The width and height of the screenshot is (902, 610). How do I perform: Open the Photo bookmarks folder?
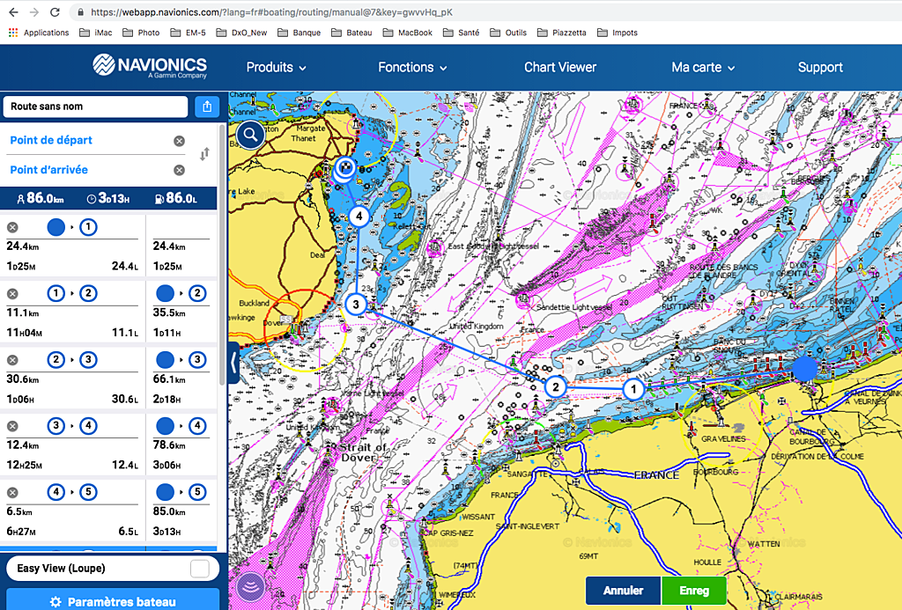(142, 33)
